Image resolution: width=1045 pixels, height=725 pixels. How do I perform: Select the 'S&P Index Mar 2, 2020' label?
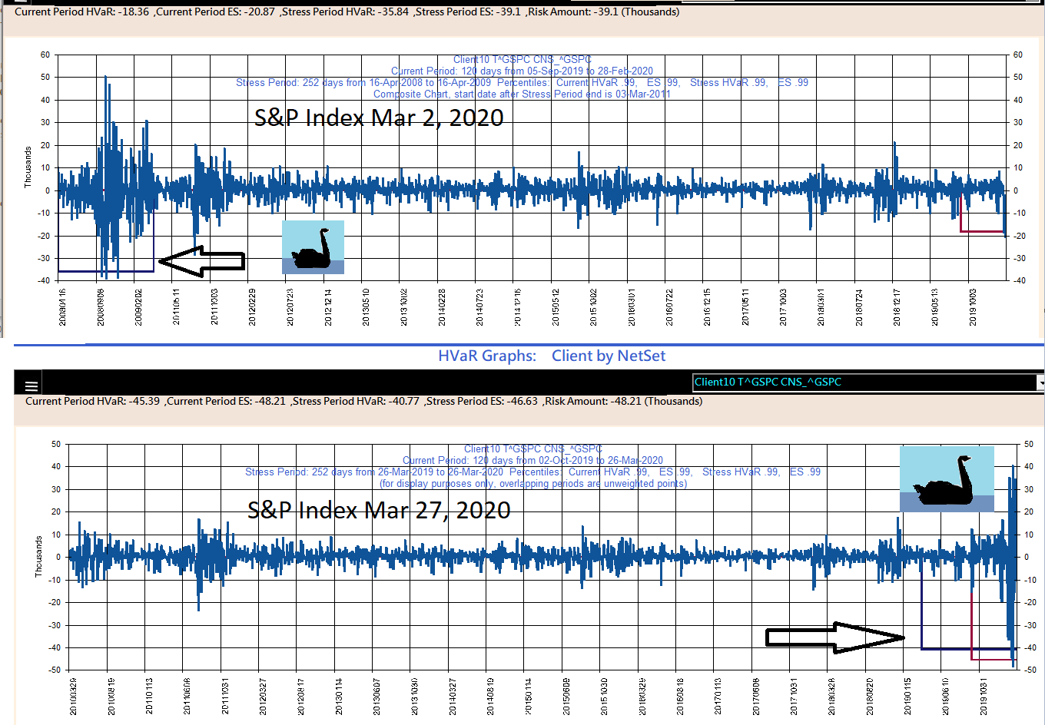(x=379, y=118)
